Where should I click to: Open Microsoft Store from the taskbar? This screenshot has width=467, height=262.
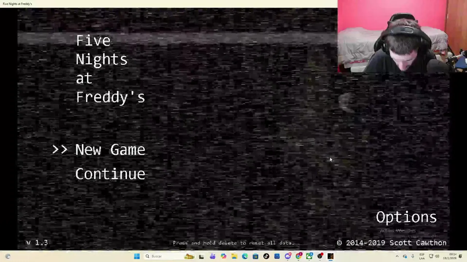coord(255,256)
